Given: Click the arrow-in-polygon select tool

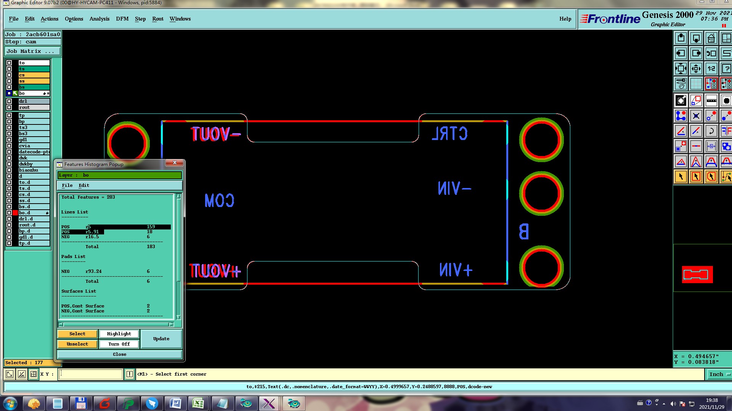Looking at the screenshot, I should pos(711,177).
